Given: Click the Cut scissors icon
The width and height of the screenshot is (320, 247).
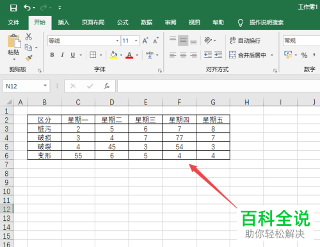Looking at the screenshot, I should click(x=28, y=37).
